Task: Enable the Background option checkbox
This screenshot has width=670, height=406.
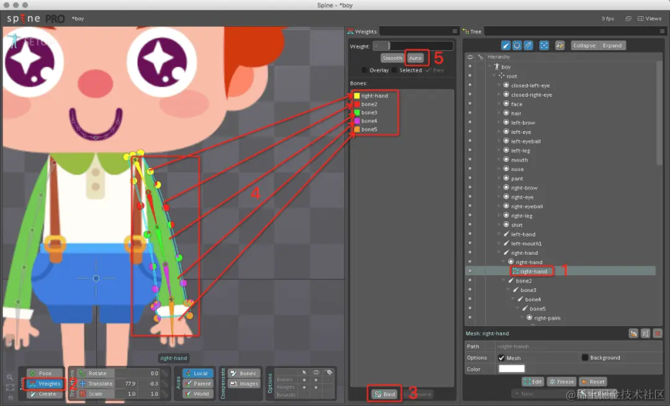Action: pos(585,357)
